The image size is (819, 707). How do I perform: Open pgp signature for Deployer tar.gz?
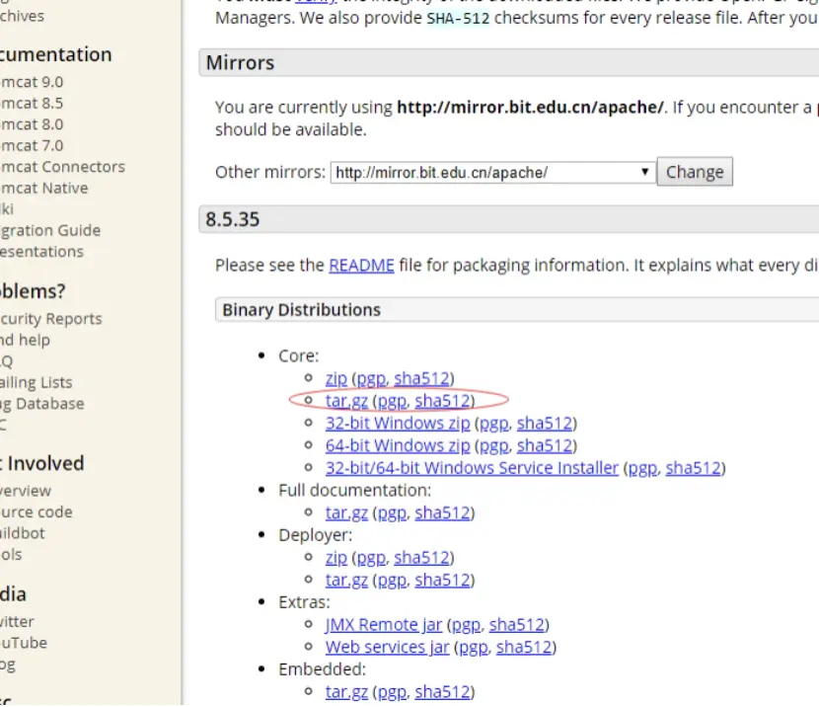coord(392,581)
